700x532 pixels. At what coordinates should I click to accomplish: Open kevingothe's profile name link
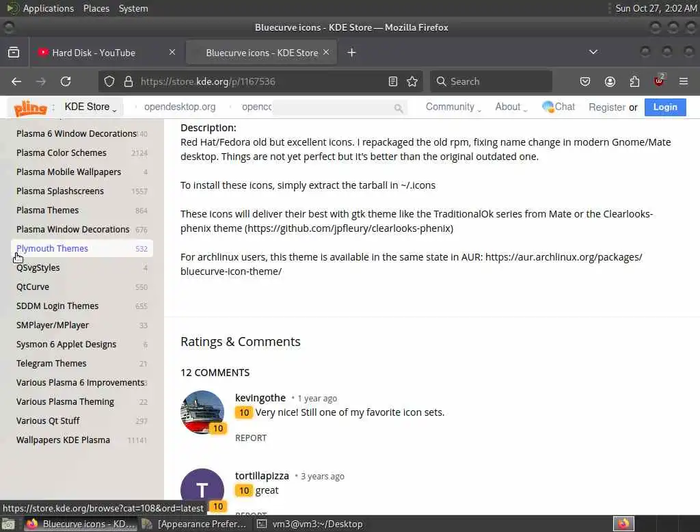click(x=260, y=397)
